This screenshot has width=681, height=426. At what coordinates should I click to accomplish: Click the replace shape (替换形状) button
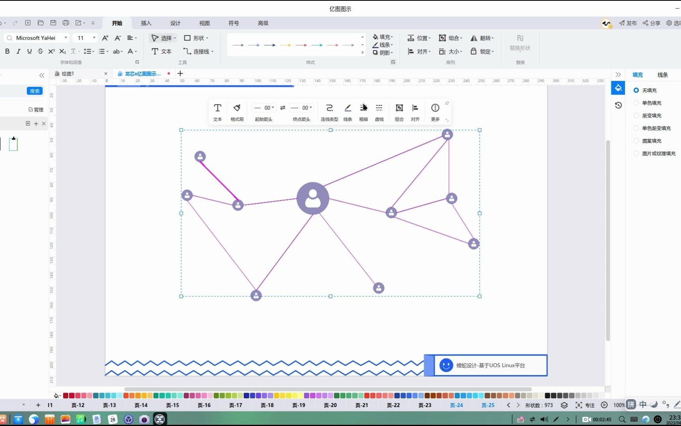tap(520, 43)
